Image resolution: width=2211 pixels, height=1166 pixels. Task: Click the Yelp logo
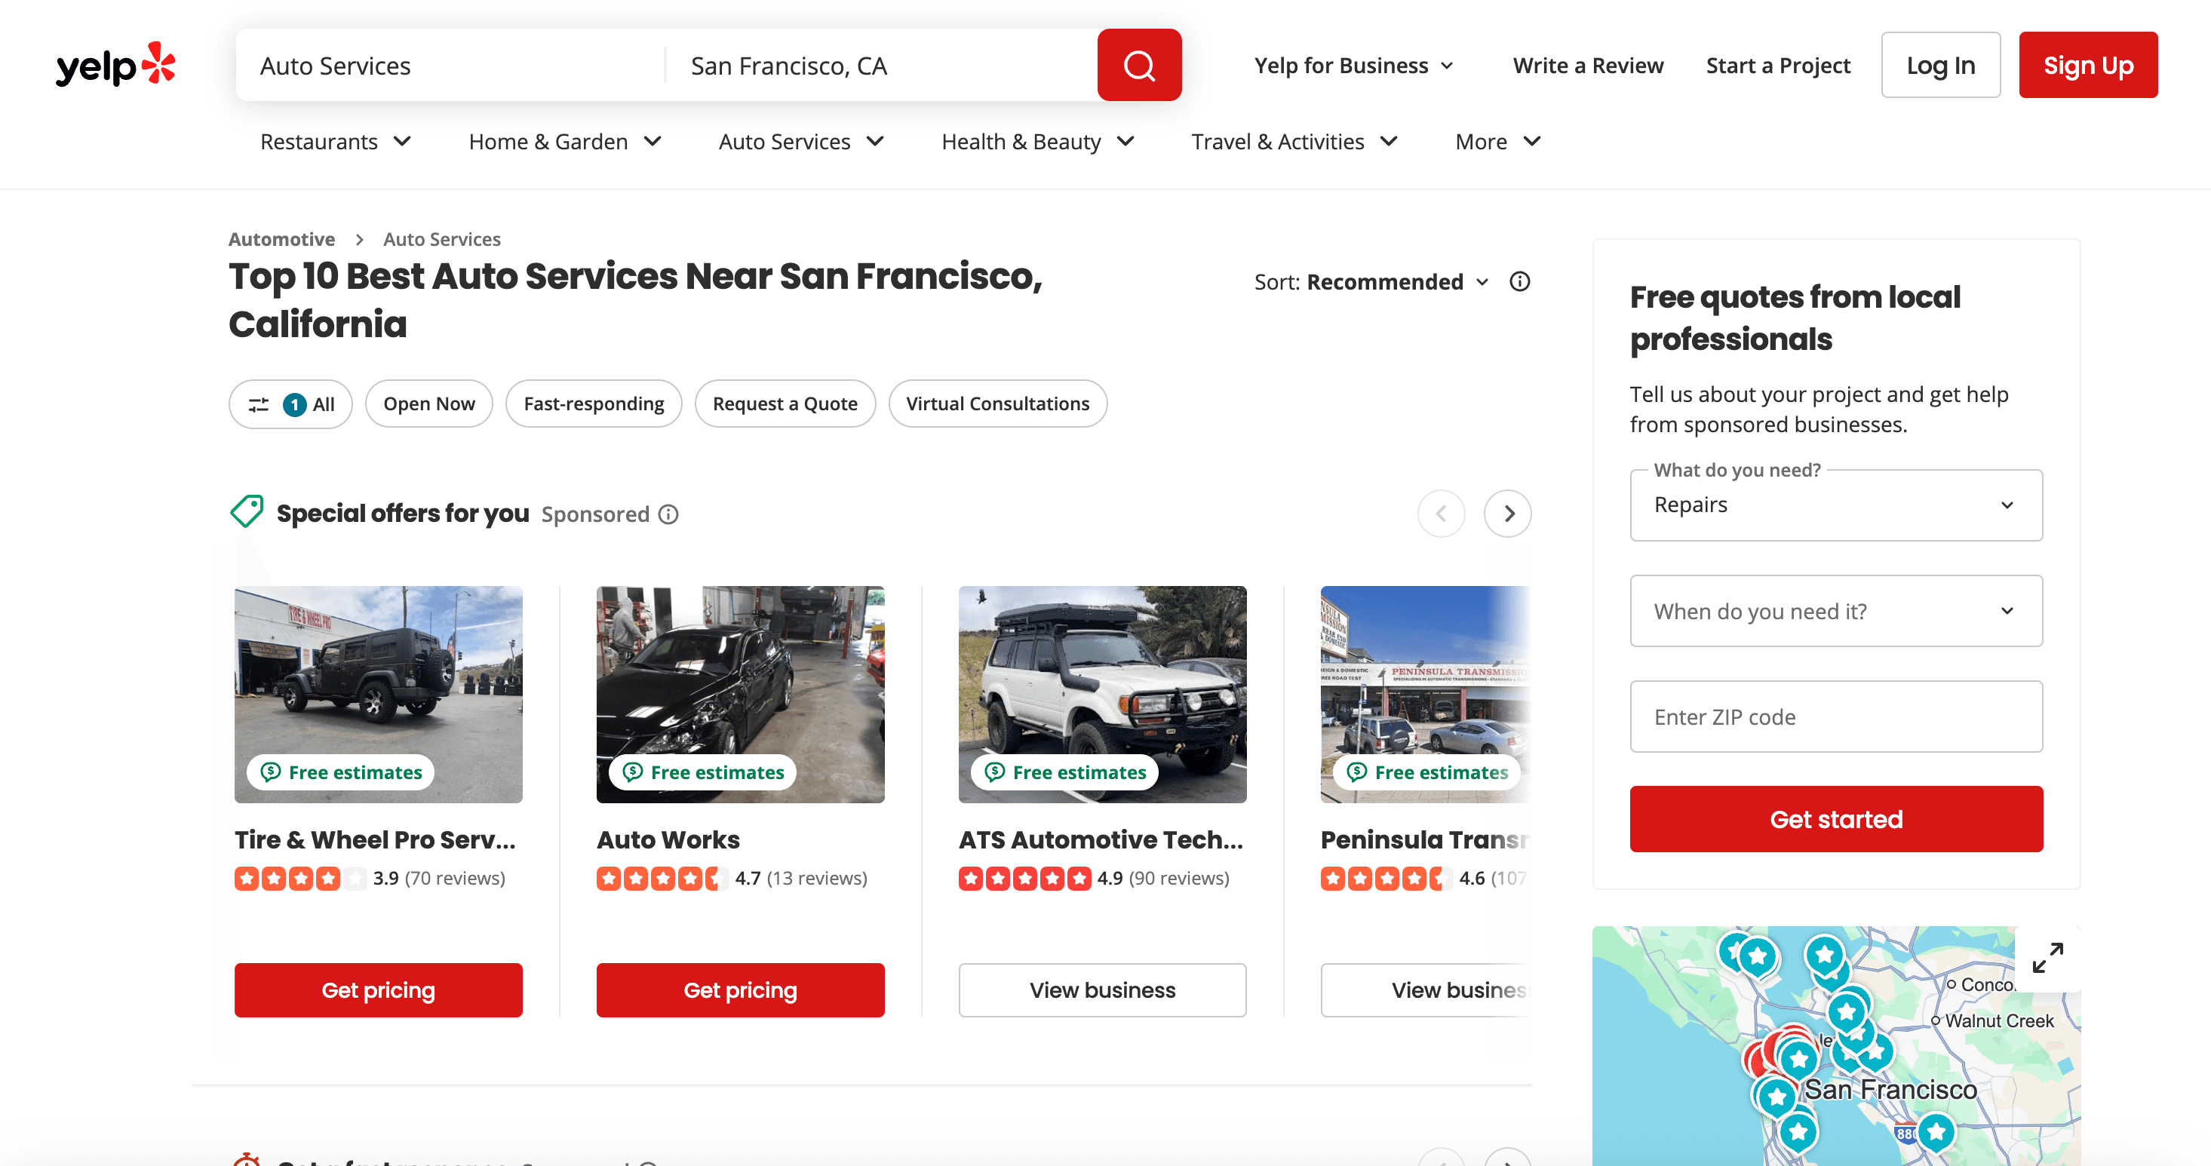(116, 65)
